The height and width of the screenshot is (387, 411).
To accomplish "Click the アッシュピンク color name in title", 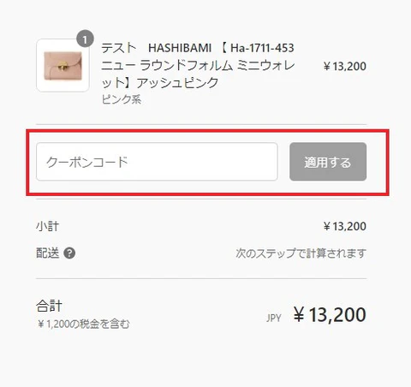I will pyautogui.click(x=177, y=83).
